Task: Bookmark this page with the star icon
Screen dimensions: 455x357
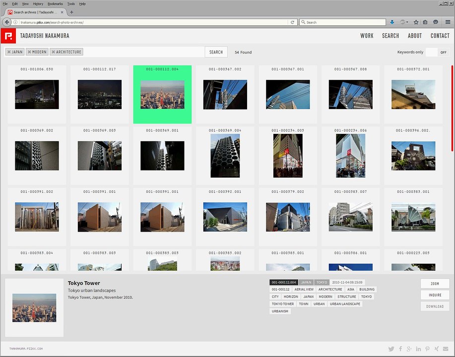Action: [x=416, y=22]
